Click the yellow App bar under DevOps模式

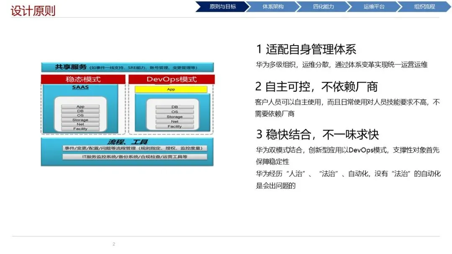[x=171, y=89]
